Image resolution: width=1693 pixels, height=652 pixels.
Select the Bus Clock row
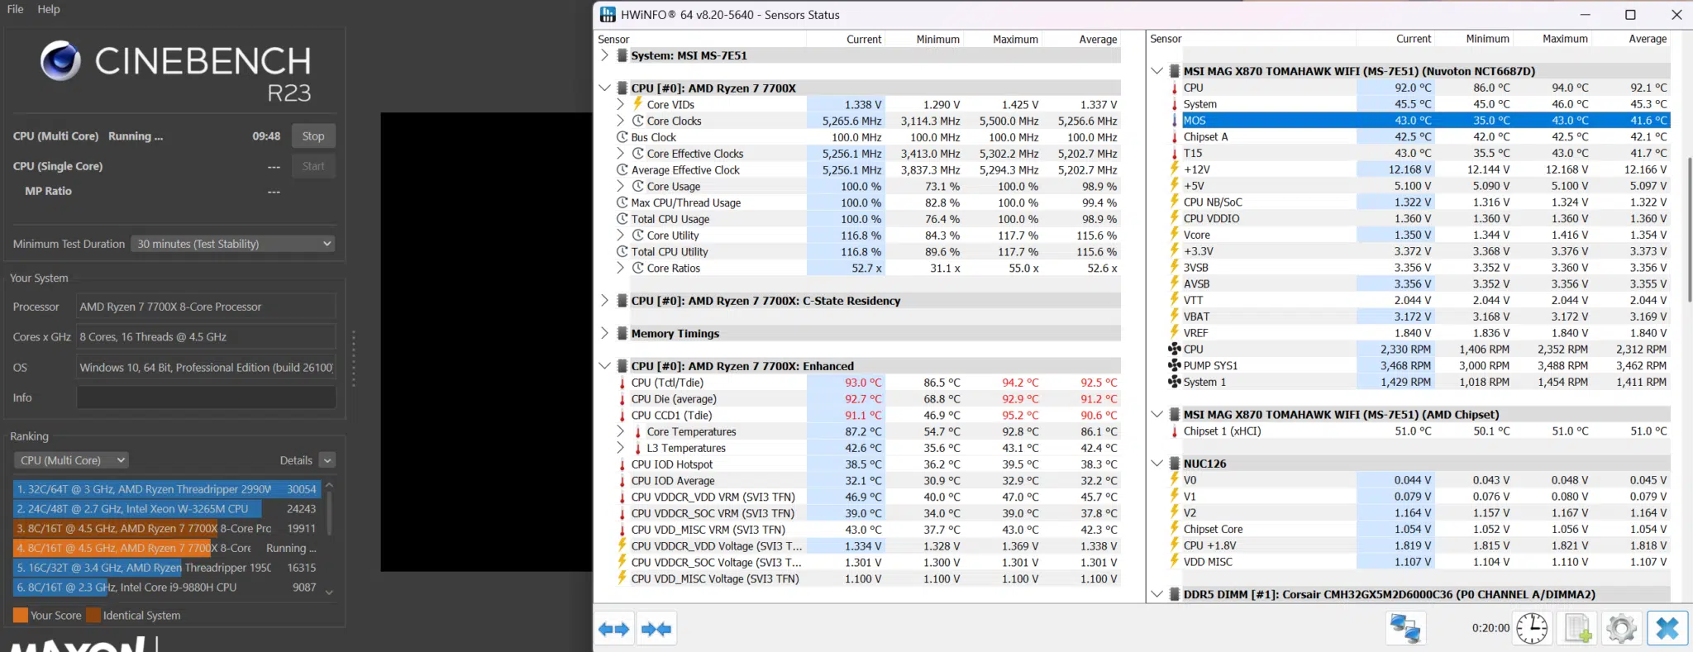pos(867,137)
